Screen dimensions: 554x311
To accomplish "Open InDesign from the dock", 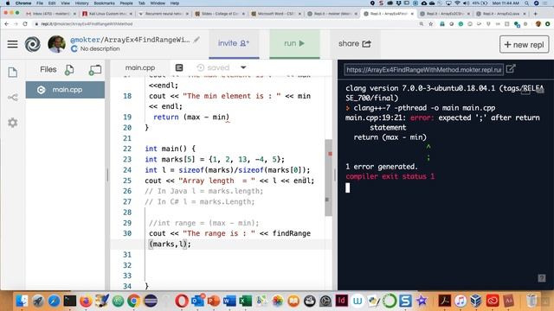I will [341, 301].
